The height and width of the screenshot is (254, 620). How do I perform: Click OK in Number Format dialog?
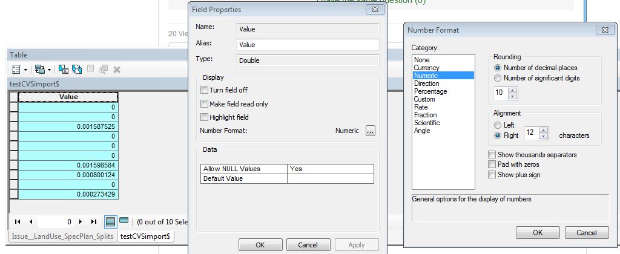tap(537, 232)
